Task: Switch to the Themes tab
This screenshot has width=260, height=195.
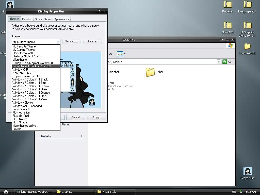Action: (14, 19)
